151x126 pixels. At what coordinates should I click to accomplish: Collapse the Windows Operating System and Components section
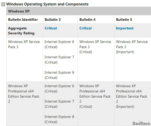tap(3, 4)
